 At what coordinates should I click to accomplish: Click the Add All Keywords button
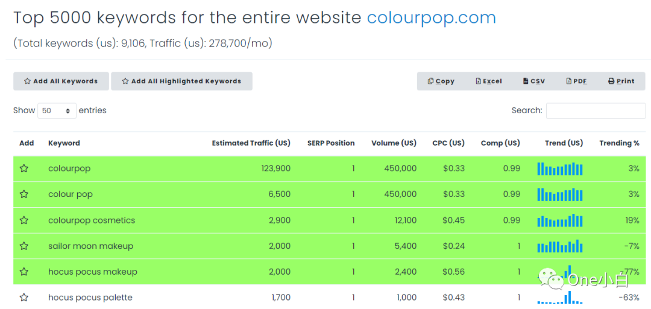61,81
